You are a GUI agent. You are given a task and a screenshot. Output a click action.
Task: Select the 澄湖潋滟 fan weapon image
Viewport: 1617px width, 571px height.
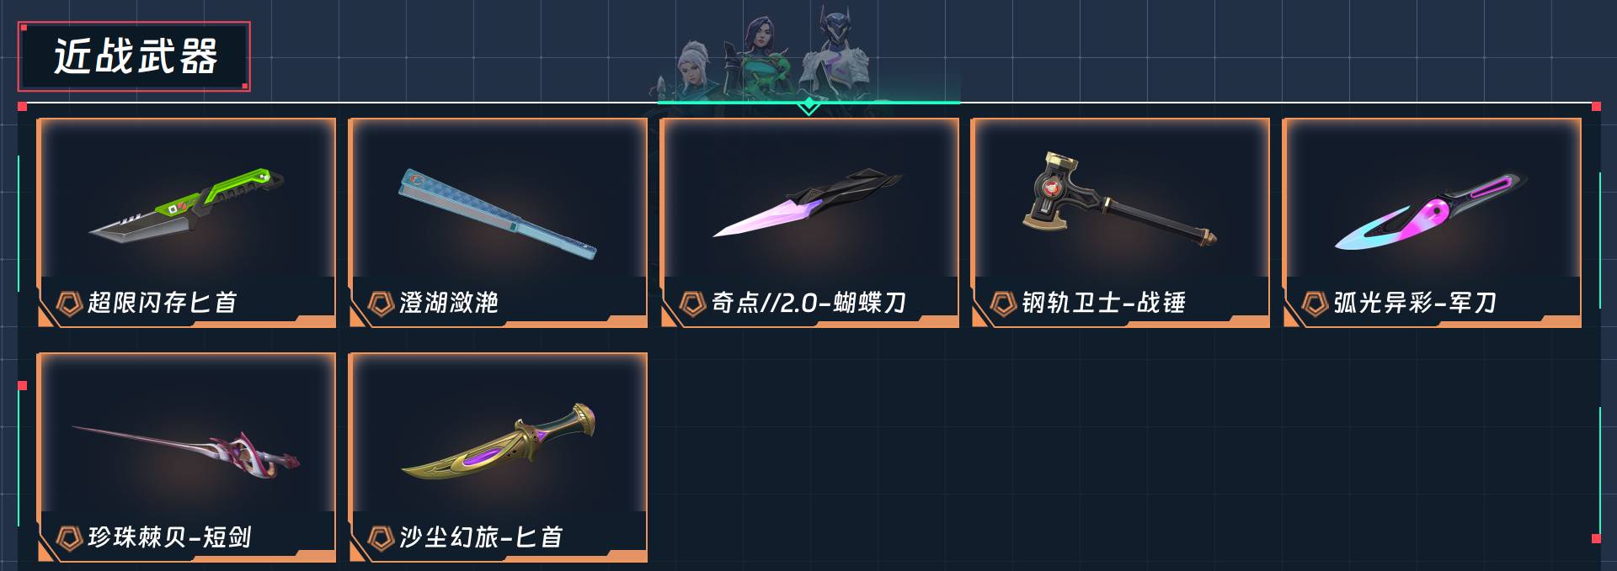[498, 213]
